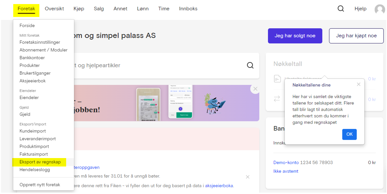This screenshot has height=194, width=387.
Task: Dismiss the tax notice with X icon
Action: pyautogui.click(x=248, y=177)
